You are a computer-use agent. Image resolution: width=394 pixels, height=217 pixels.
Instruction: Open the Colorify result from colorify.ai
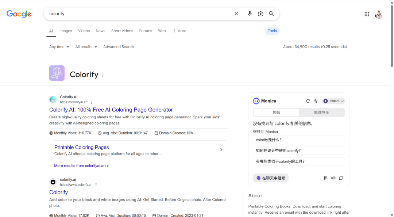click(x=58, y=192)
